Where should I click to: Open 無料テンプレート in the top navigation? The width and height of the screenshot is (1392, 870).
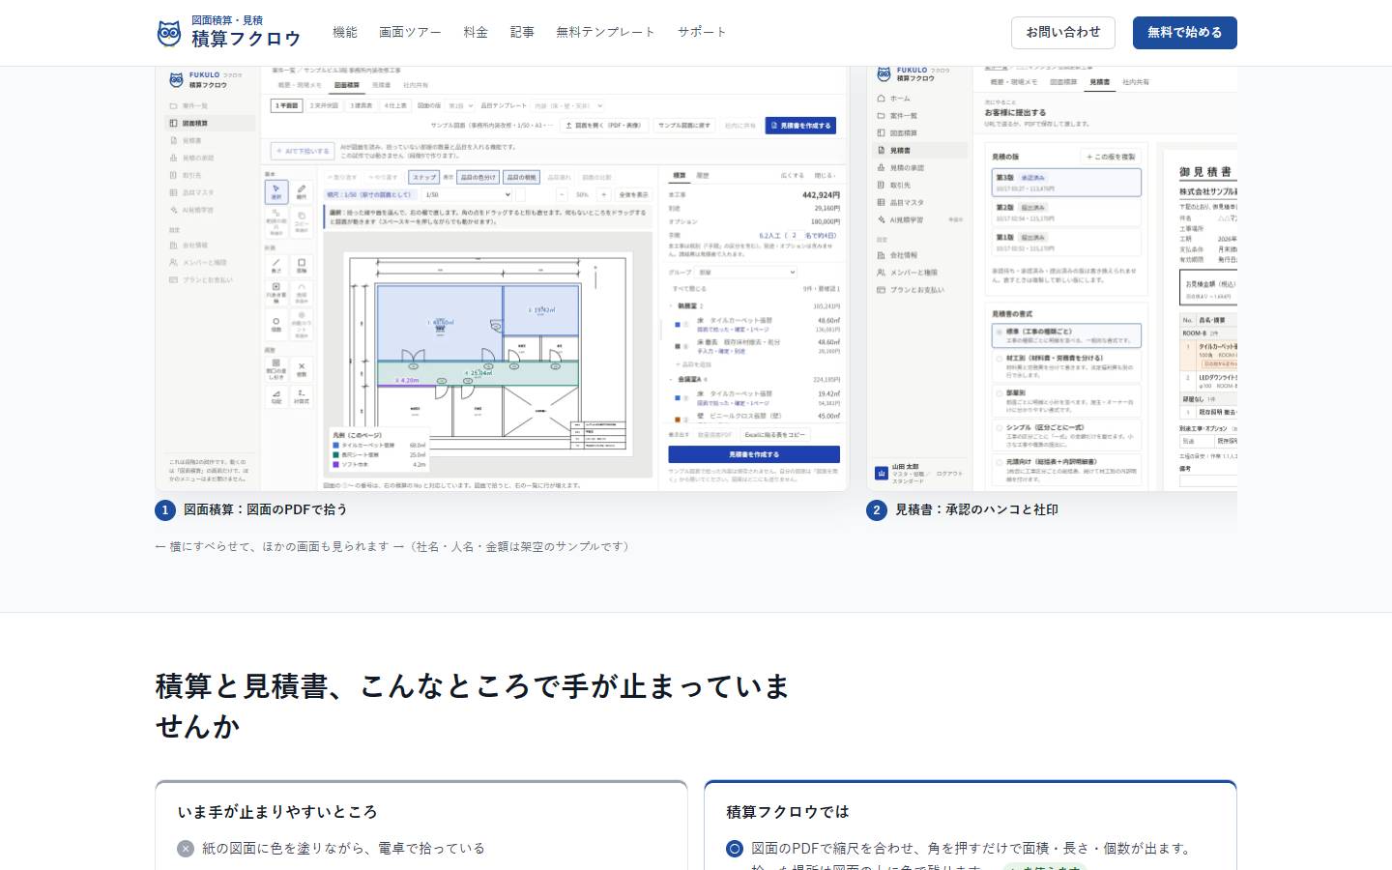click(x=605, y=32)
